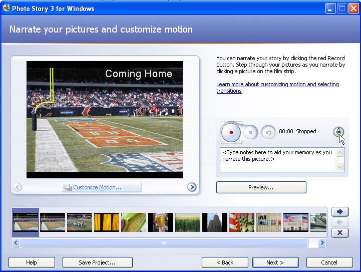
Task: Open the microphone configuration wizard icon
Action: click(338, 132)
